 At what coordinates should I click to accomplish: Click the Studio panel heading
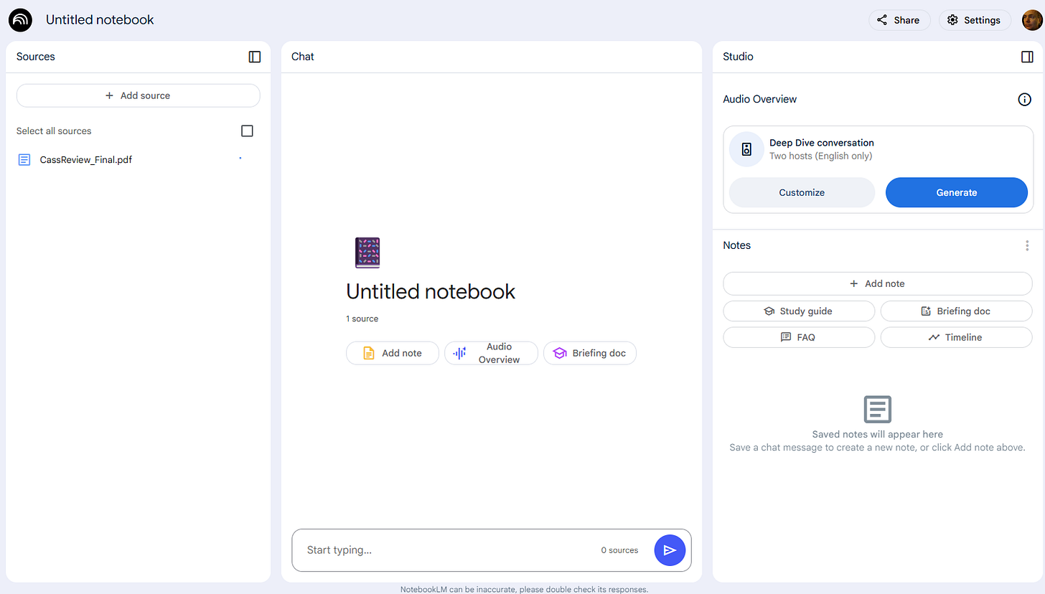(739, 57)
